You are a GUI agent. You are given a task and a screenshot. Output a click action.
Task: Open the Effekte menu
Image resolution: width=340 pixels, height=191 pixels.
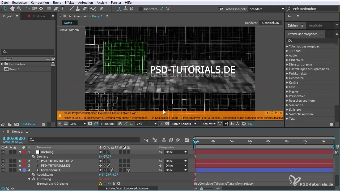[70, 2]
